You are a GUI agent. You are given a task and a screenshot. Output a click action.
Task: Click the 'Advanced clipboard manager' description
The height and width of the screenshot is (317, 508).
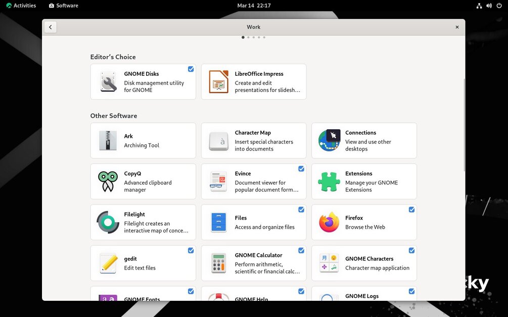[x=148, y=186]
